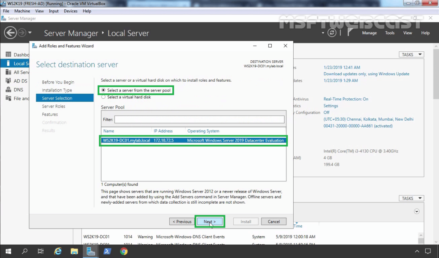This screenshot has width=439, height=258.
Task: Click the Previous button
Action: pos(182,221)
